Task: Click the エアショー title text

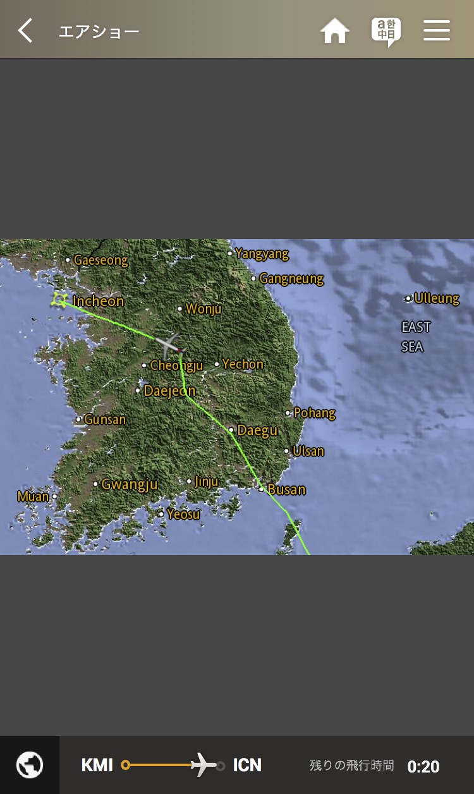Action: click(x=99, y=32)
